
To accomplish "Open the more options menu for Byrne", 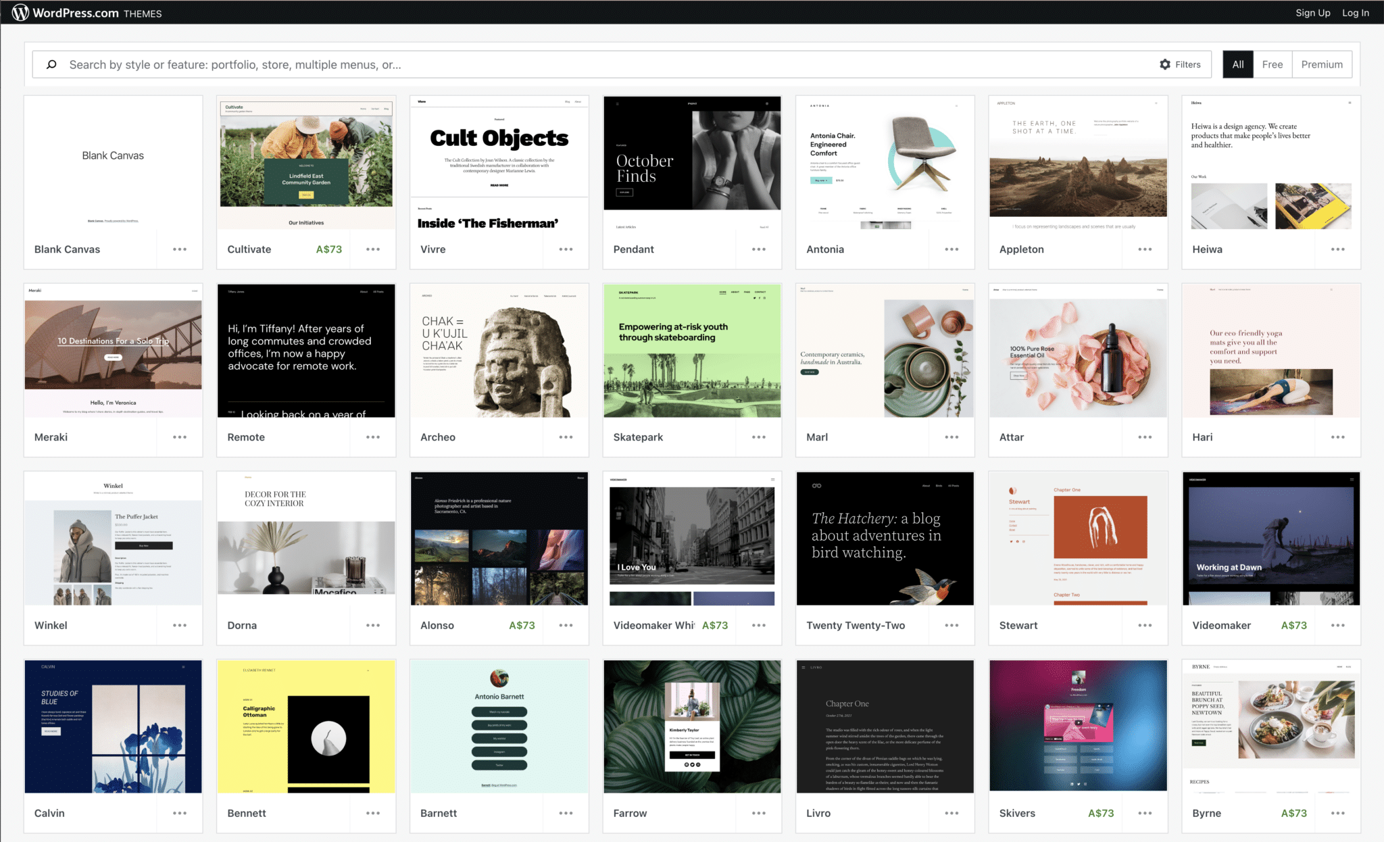I will point(1337,813).
